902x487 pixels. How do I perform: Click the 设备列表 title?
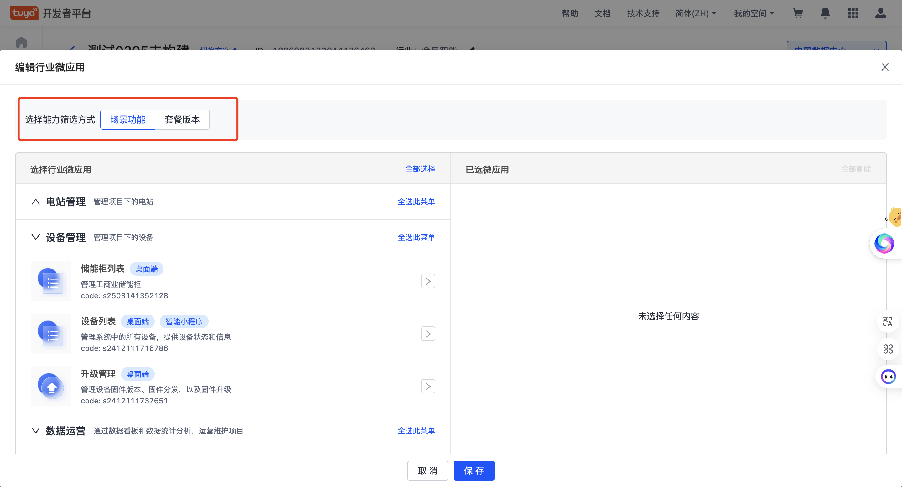point(98,321)
